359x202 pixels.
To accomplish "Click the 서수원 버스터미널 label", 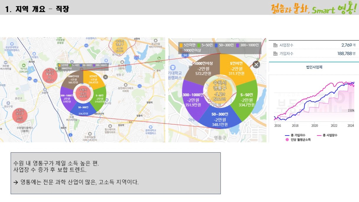I will pos(6,67).
